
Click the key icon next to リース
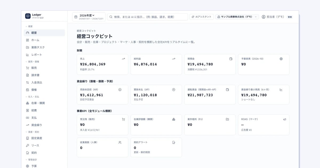(27, 145)
